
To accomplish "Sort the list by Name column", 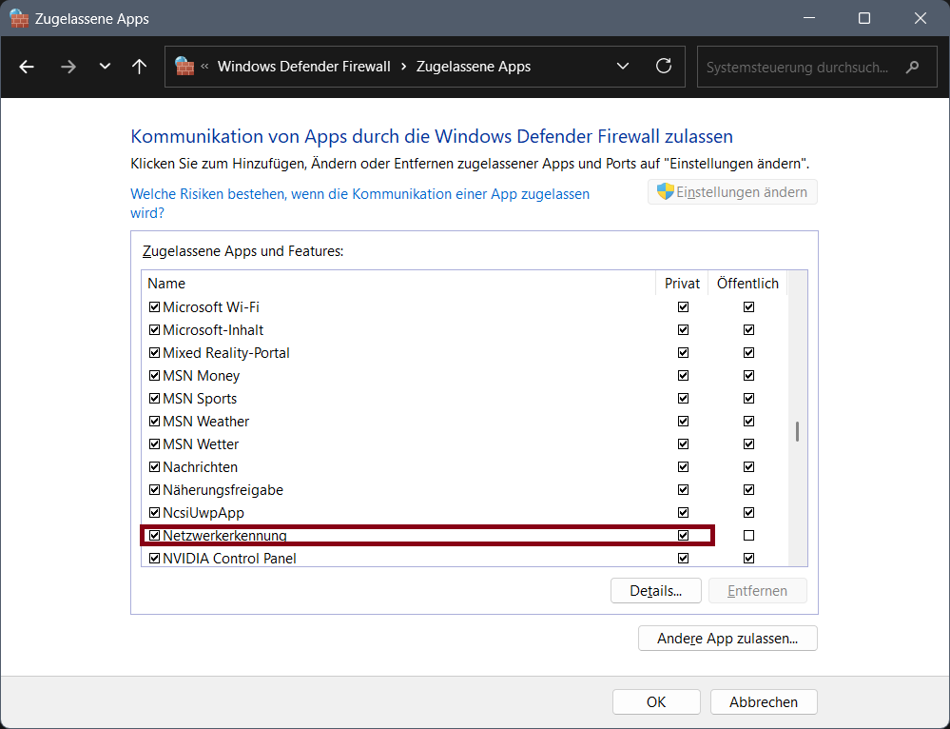I will pyautogui.click(x=166, y=284).
